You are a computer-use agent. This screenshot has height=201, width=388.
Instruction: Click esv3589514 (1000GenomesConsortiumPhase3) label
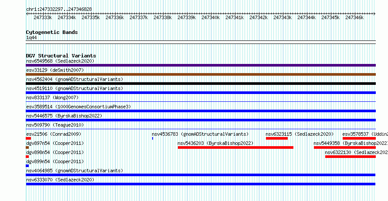pyautogui.click(x=78, y=107)
